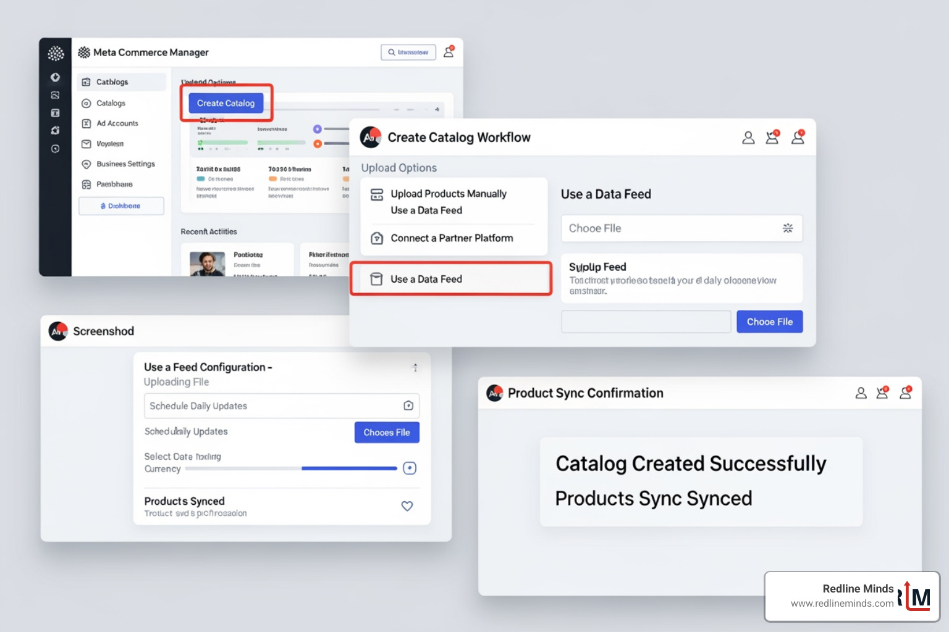949x632 pixels.
Task: Click the camera icon in Schedule Daily Updates field
Action: coord(408,405)
